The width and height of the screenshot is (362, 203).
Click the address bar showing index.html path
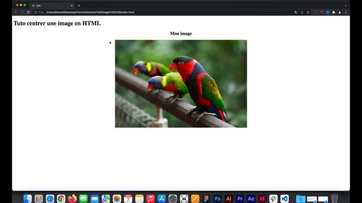click(x=90, y=12)
